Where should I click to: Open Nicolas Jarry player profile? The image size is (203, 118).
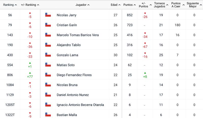(66, 15)
